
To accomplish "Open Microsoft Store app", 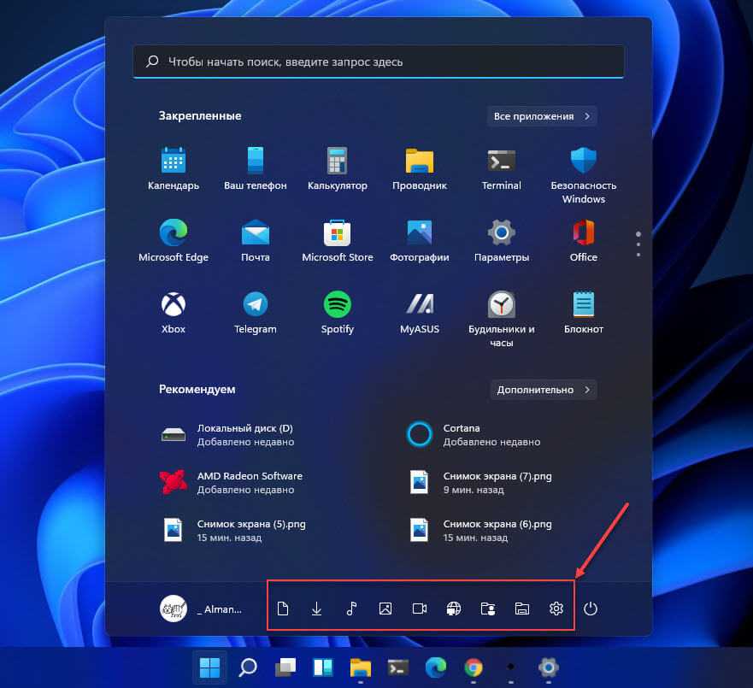I will coord(337,240).
